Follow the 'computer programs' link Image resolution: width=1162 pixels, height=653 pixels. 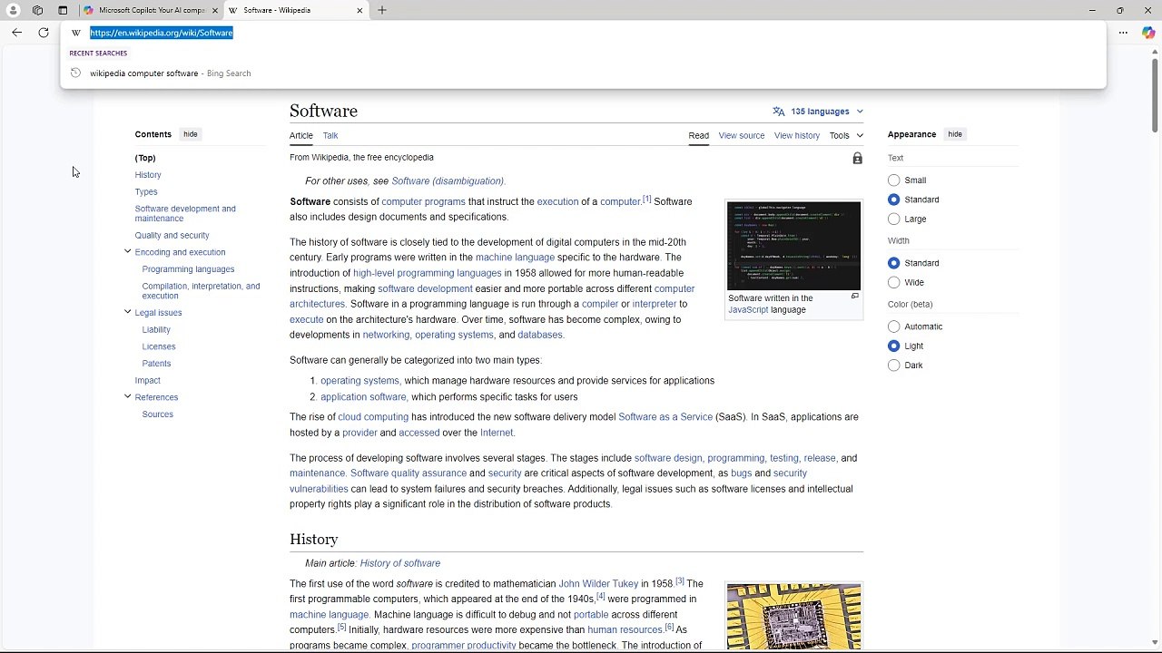(x=423, y=201)
